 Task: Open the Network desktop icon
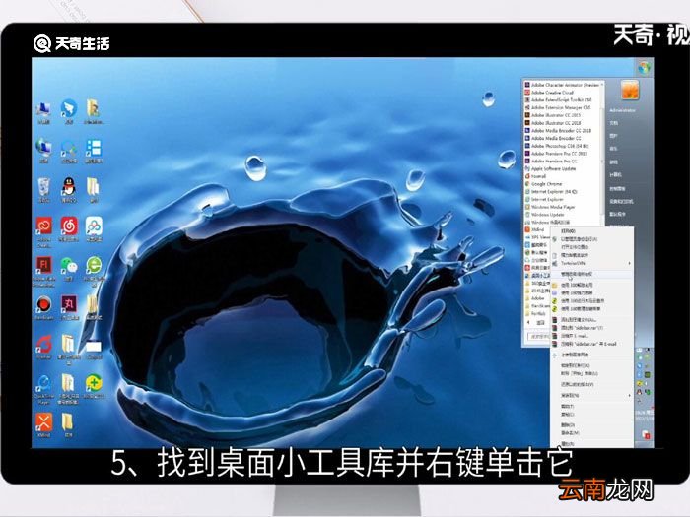pyautogui.click(x=43, y=150)
